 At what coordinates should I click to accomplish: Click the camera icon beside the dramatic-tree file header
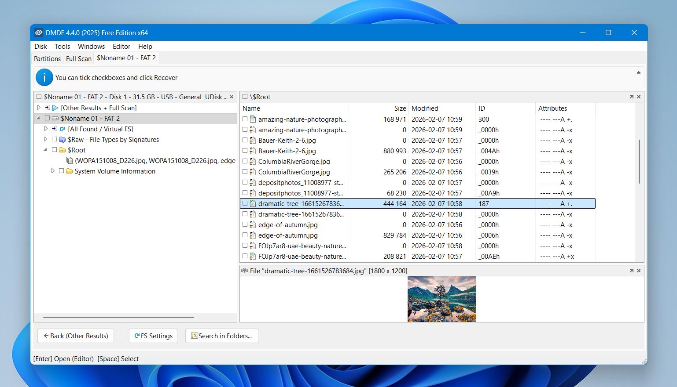pos(245,271)
